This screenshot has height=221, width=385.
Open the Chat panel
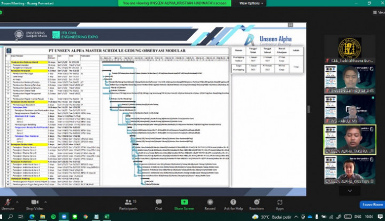pos(158,203)
